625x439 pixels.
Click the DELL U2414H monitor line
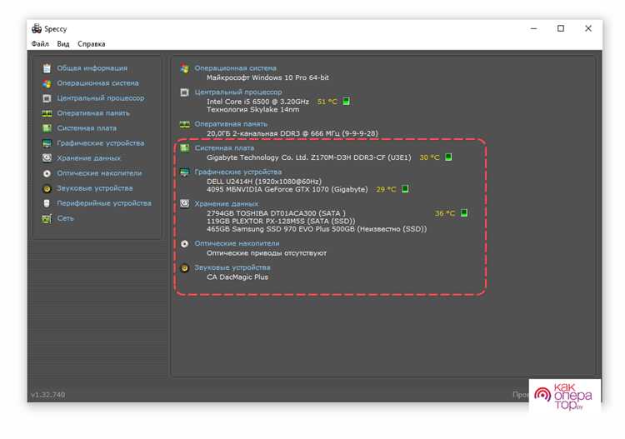(264, 182)
